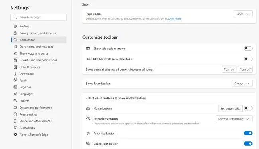Screen dimensions: 259x149
Task: Click Turn on for vertical tabs
Action: pos(229,69)
